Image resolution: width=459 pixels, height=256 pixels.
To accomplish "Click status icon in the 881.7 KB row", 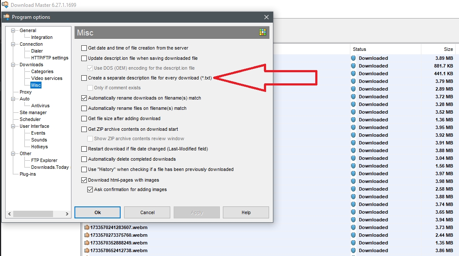I will click(353, 66).
